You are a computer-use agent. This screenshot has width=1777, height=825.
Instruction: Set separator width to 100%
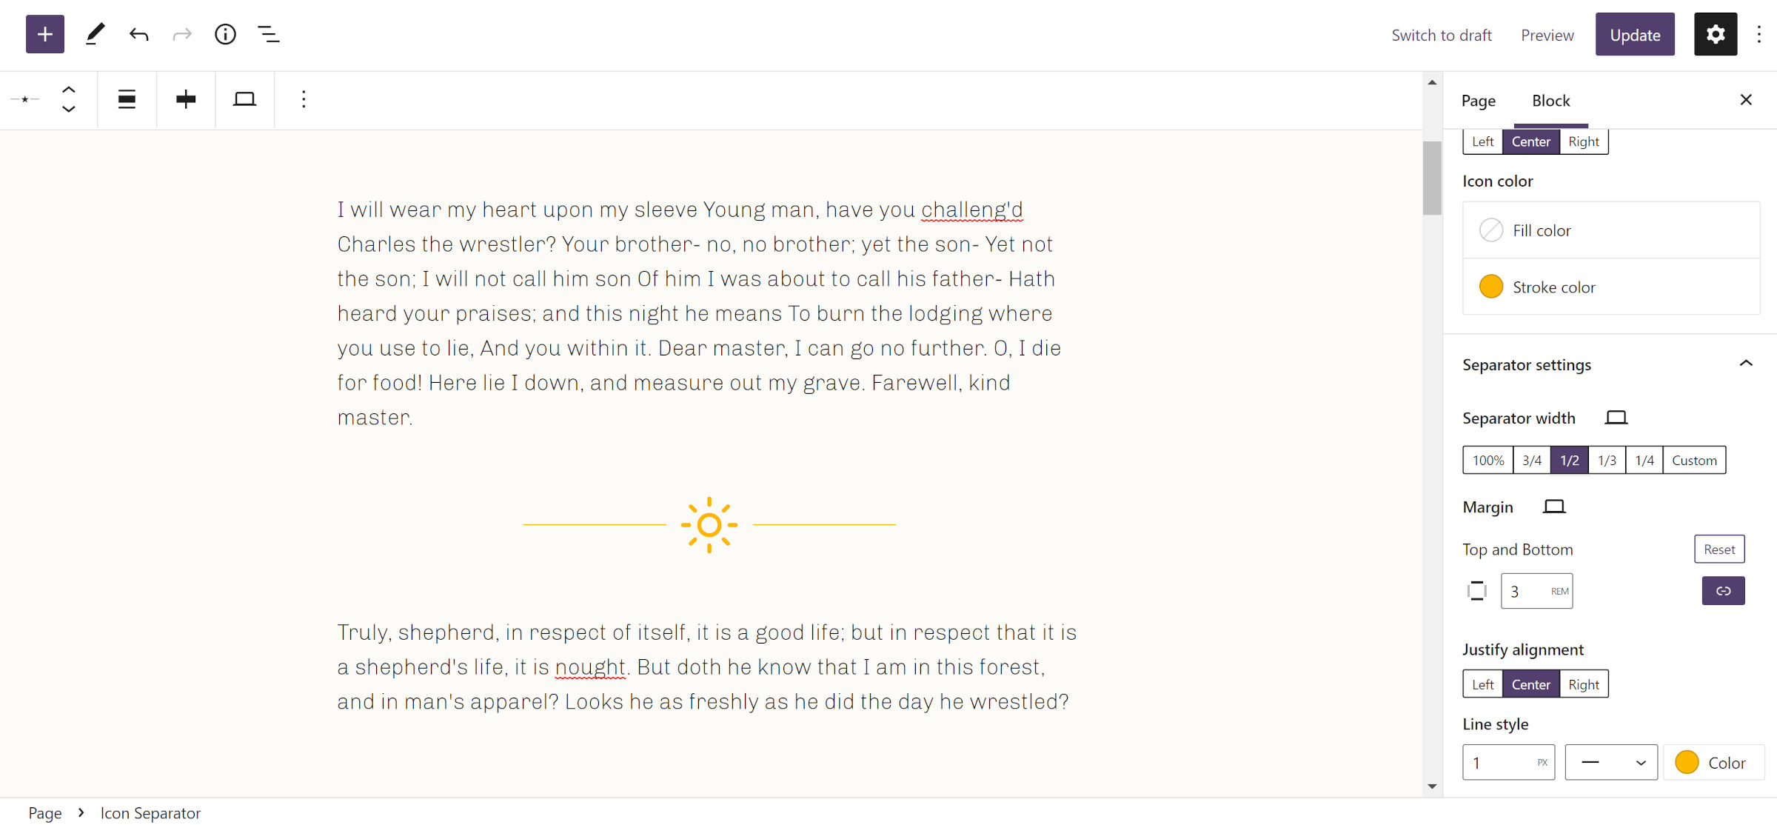(x=1487, y=460)
